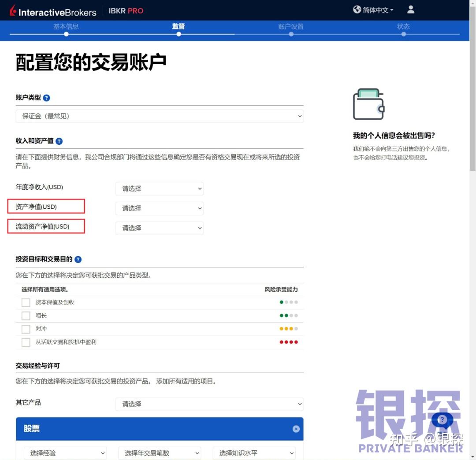Close the 股票 section
The height and width of the screenshot is (460, 476).
(x=296, y=429)
